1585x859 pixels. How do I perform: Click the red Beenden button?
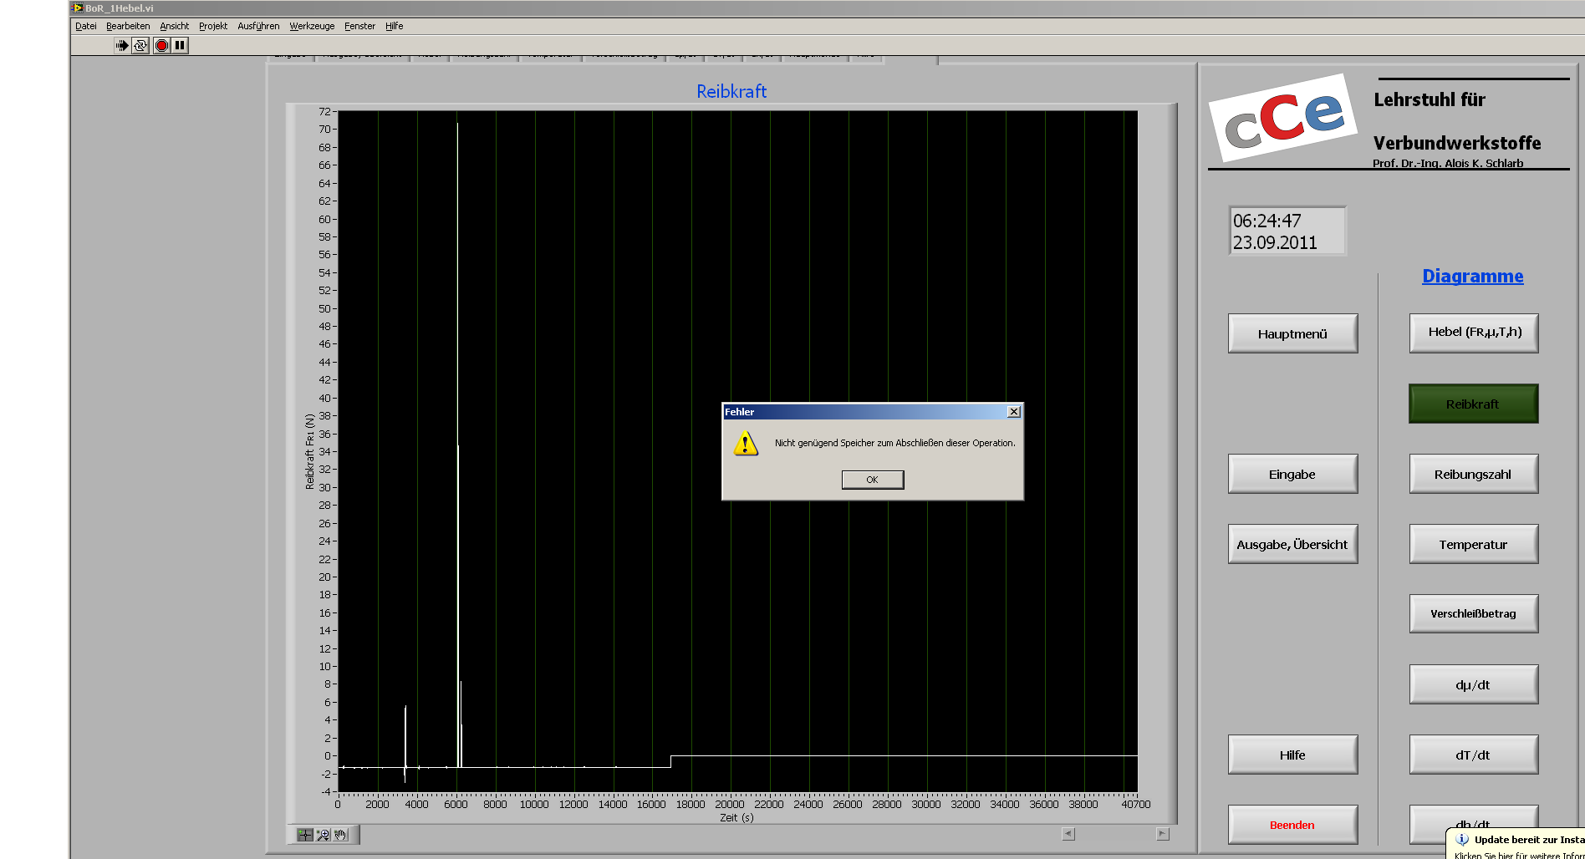1292,825
